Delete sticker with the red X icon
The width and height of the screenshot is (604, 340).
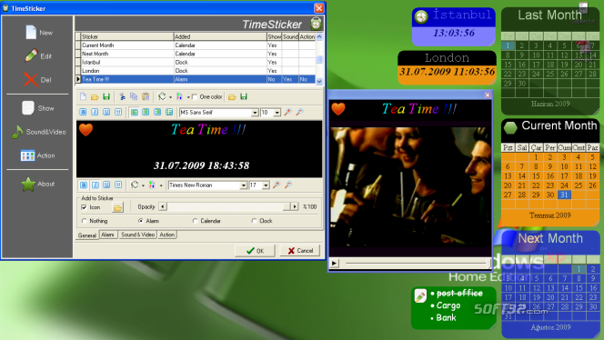pyautogui.click(x=31, y=80)
